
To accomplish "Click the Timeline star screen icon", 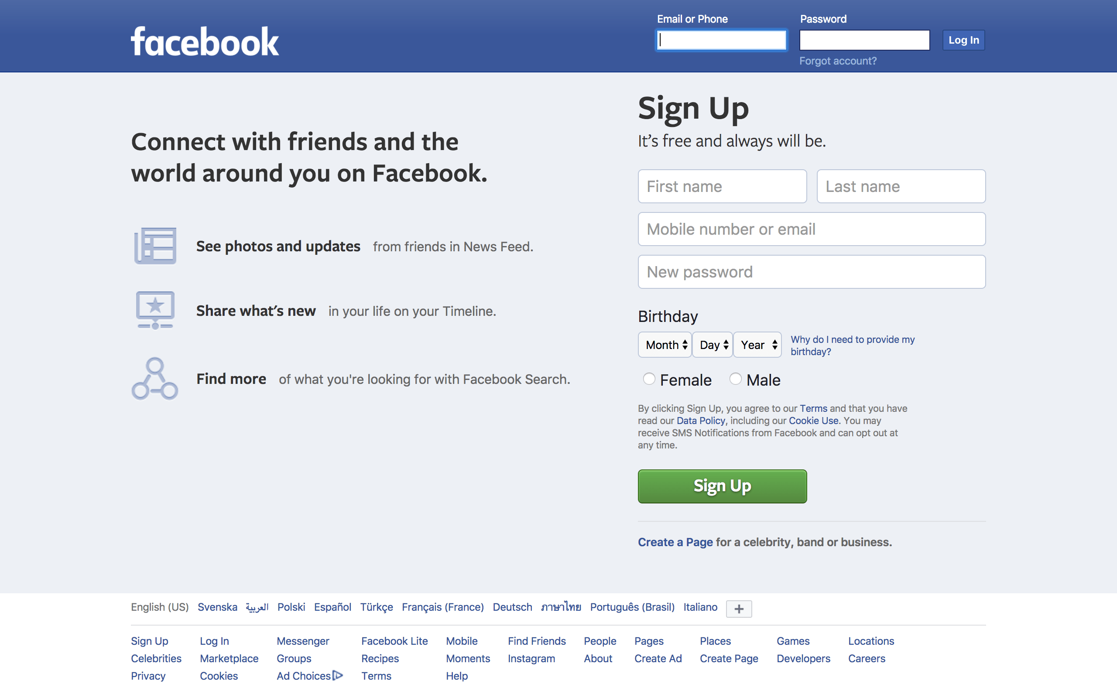I will click(155, 310).
